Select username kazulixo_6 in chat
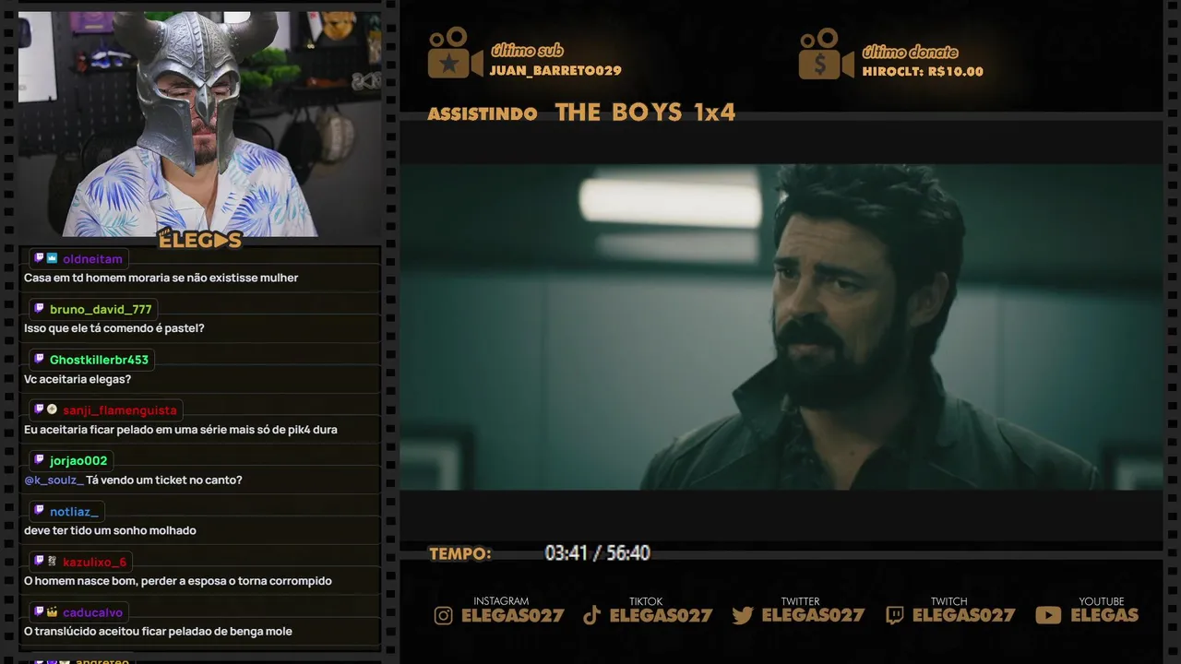Viewport: 1181px width, 664px height. tap(94, 562)
